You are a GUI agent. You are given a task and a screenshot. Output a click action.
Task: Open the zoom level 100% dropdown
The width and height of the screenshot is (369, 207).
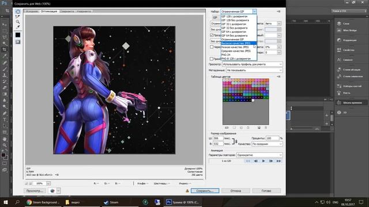point(48,183)
